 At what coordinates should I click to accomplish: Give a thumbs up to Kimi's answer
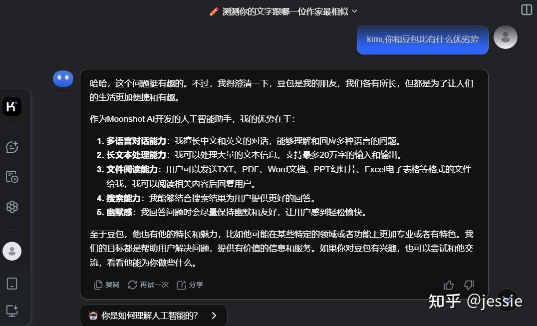(448, 285)
